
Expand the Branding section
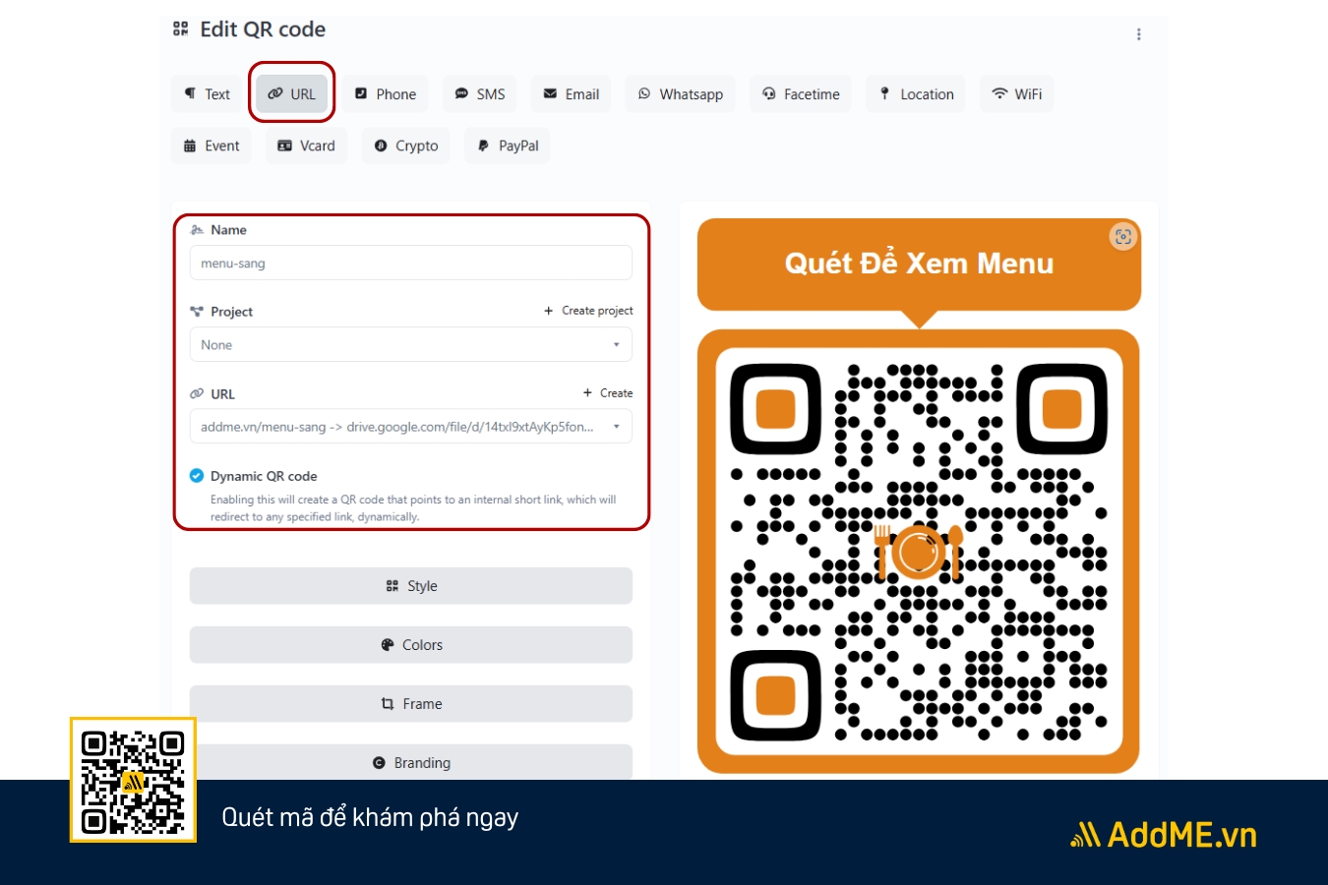[410, 762]
